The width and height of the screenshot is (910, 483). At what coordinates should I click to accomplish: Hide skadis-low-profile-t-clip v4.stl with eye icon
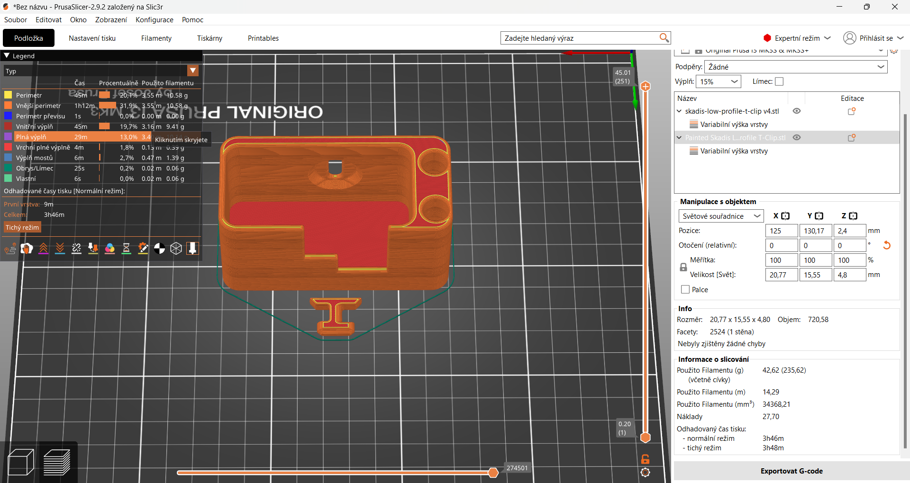coord(797,111)
